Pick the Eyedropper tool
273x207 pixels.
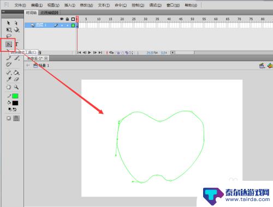[x=9, y=79]
